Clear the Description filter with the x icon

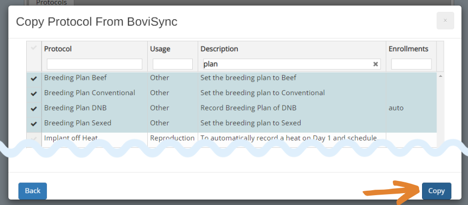point(376,64)
